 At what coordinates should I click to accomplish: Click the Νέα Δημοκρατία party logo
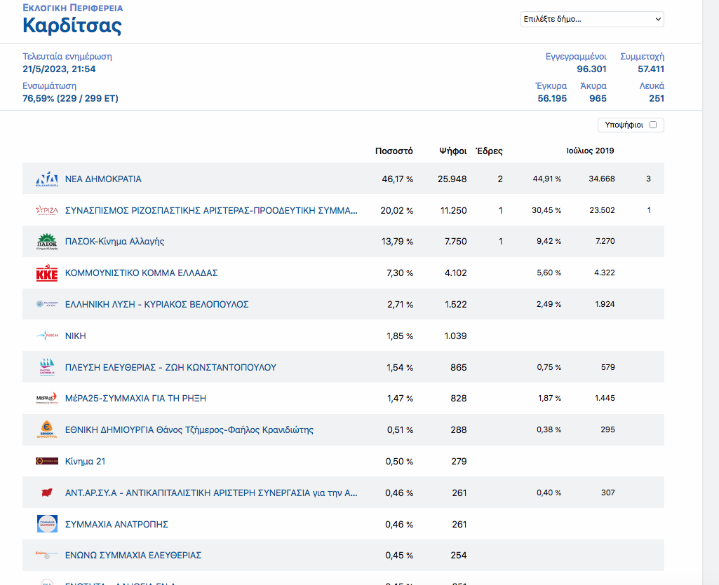(47, 179)
